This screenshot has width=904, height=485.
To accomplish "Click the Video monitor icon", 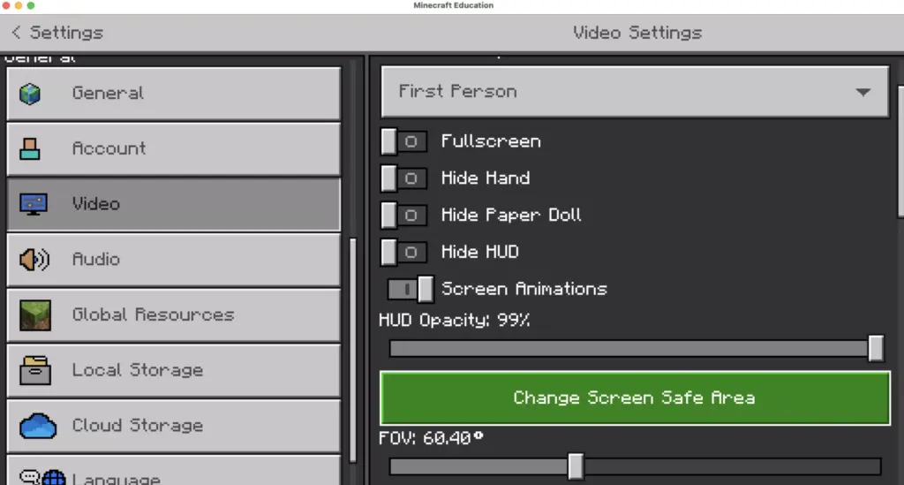I will click(x=34, y=204).
